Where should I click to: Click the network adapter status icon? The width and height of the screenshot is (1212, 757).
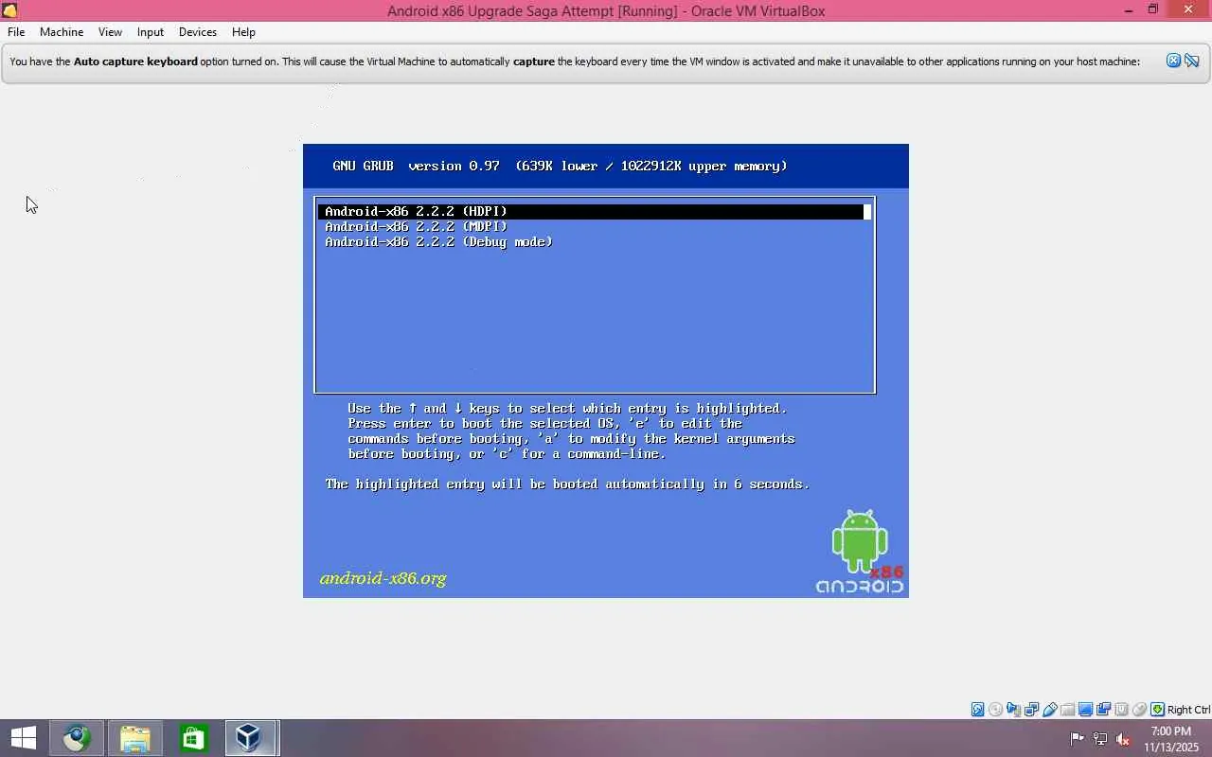1032,710
